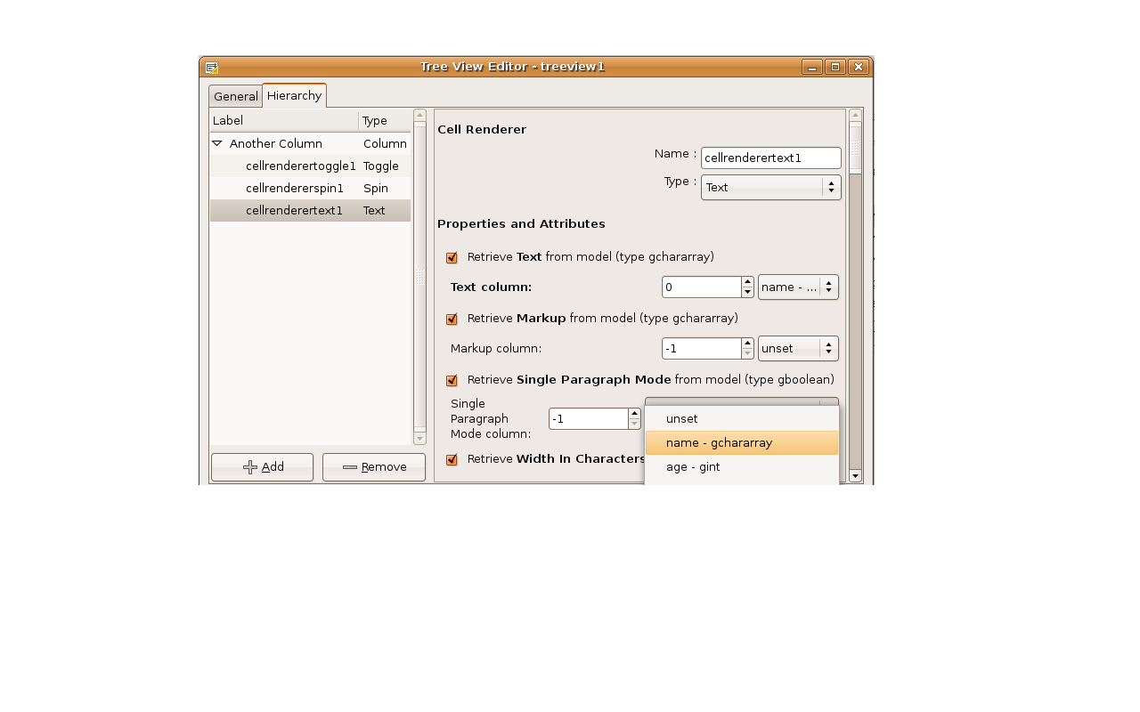This screenshot has height=712, width=1140.
Task: Click the Type column header
Action: tap(385, 120)
